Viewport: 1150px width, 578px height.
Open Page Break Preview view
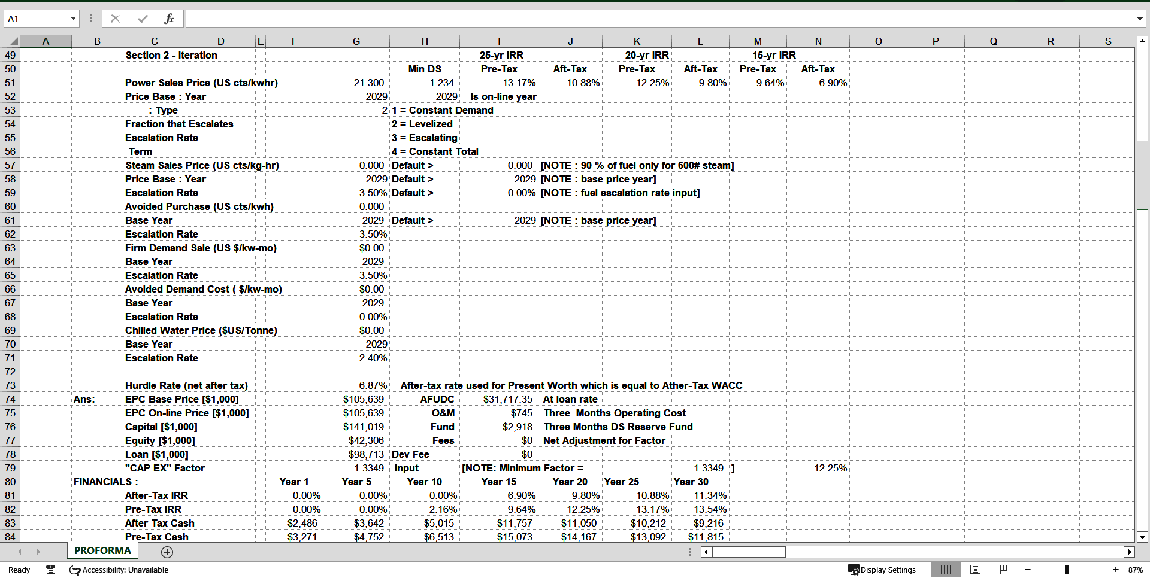(x=1004, y=570)
